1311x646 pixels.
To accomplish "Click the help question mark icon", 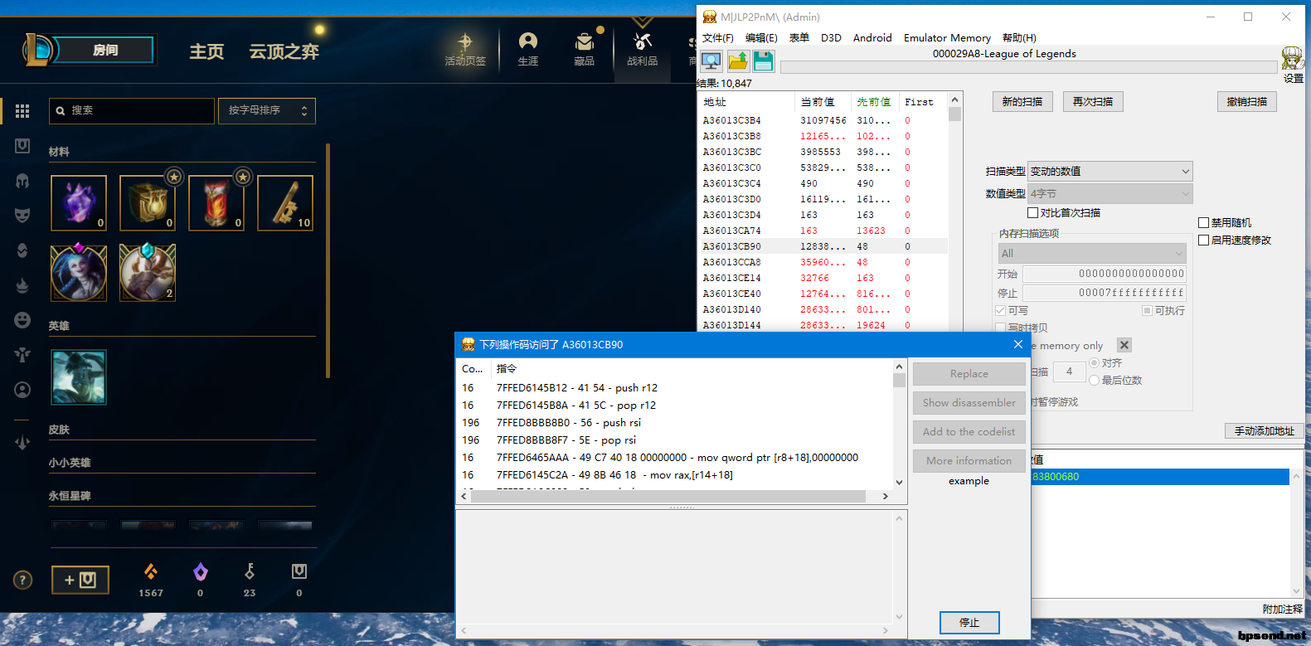I will (23, 580).
